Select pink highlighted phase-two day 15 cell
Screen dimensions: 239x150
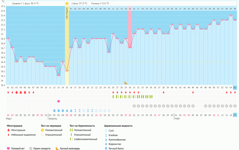[130, 9]
